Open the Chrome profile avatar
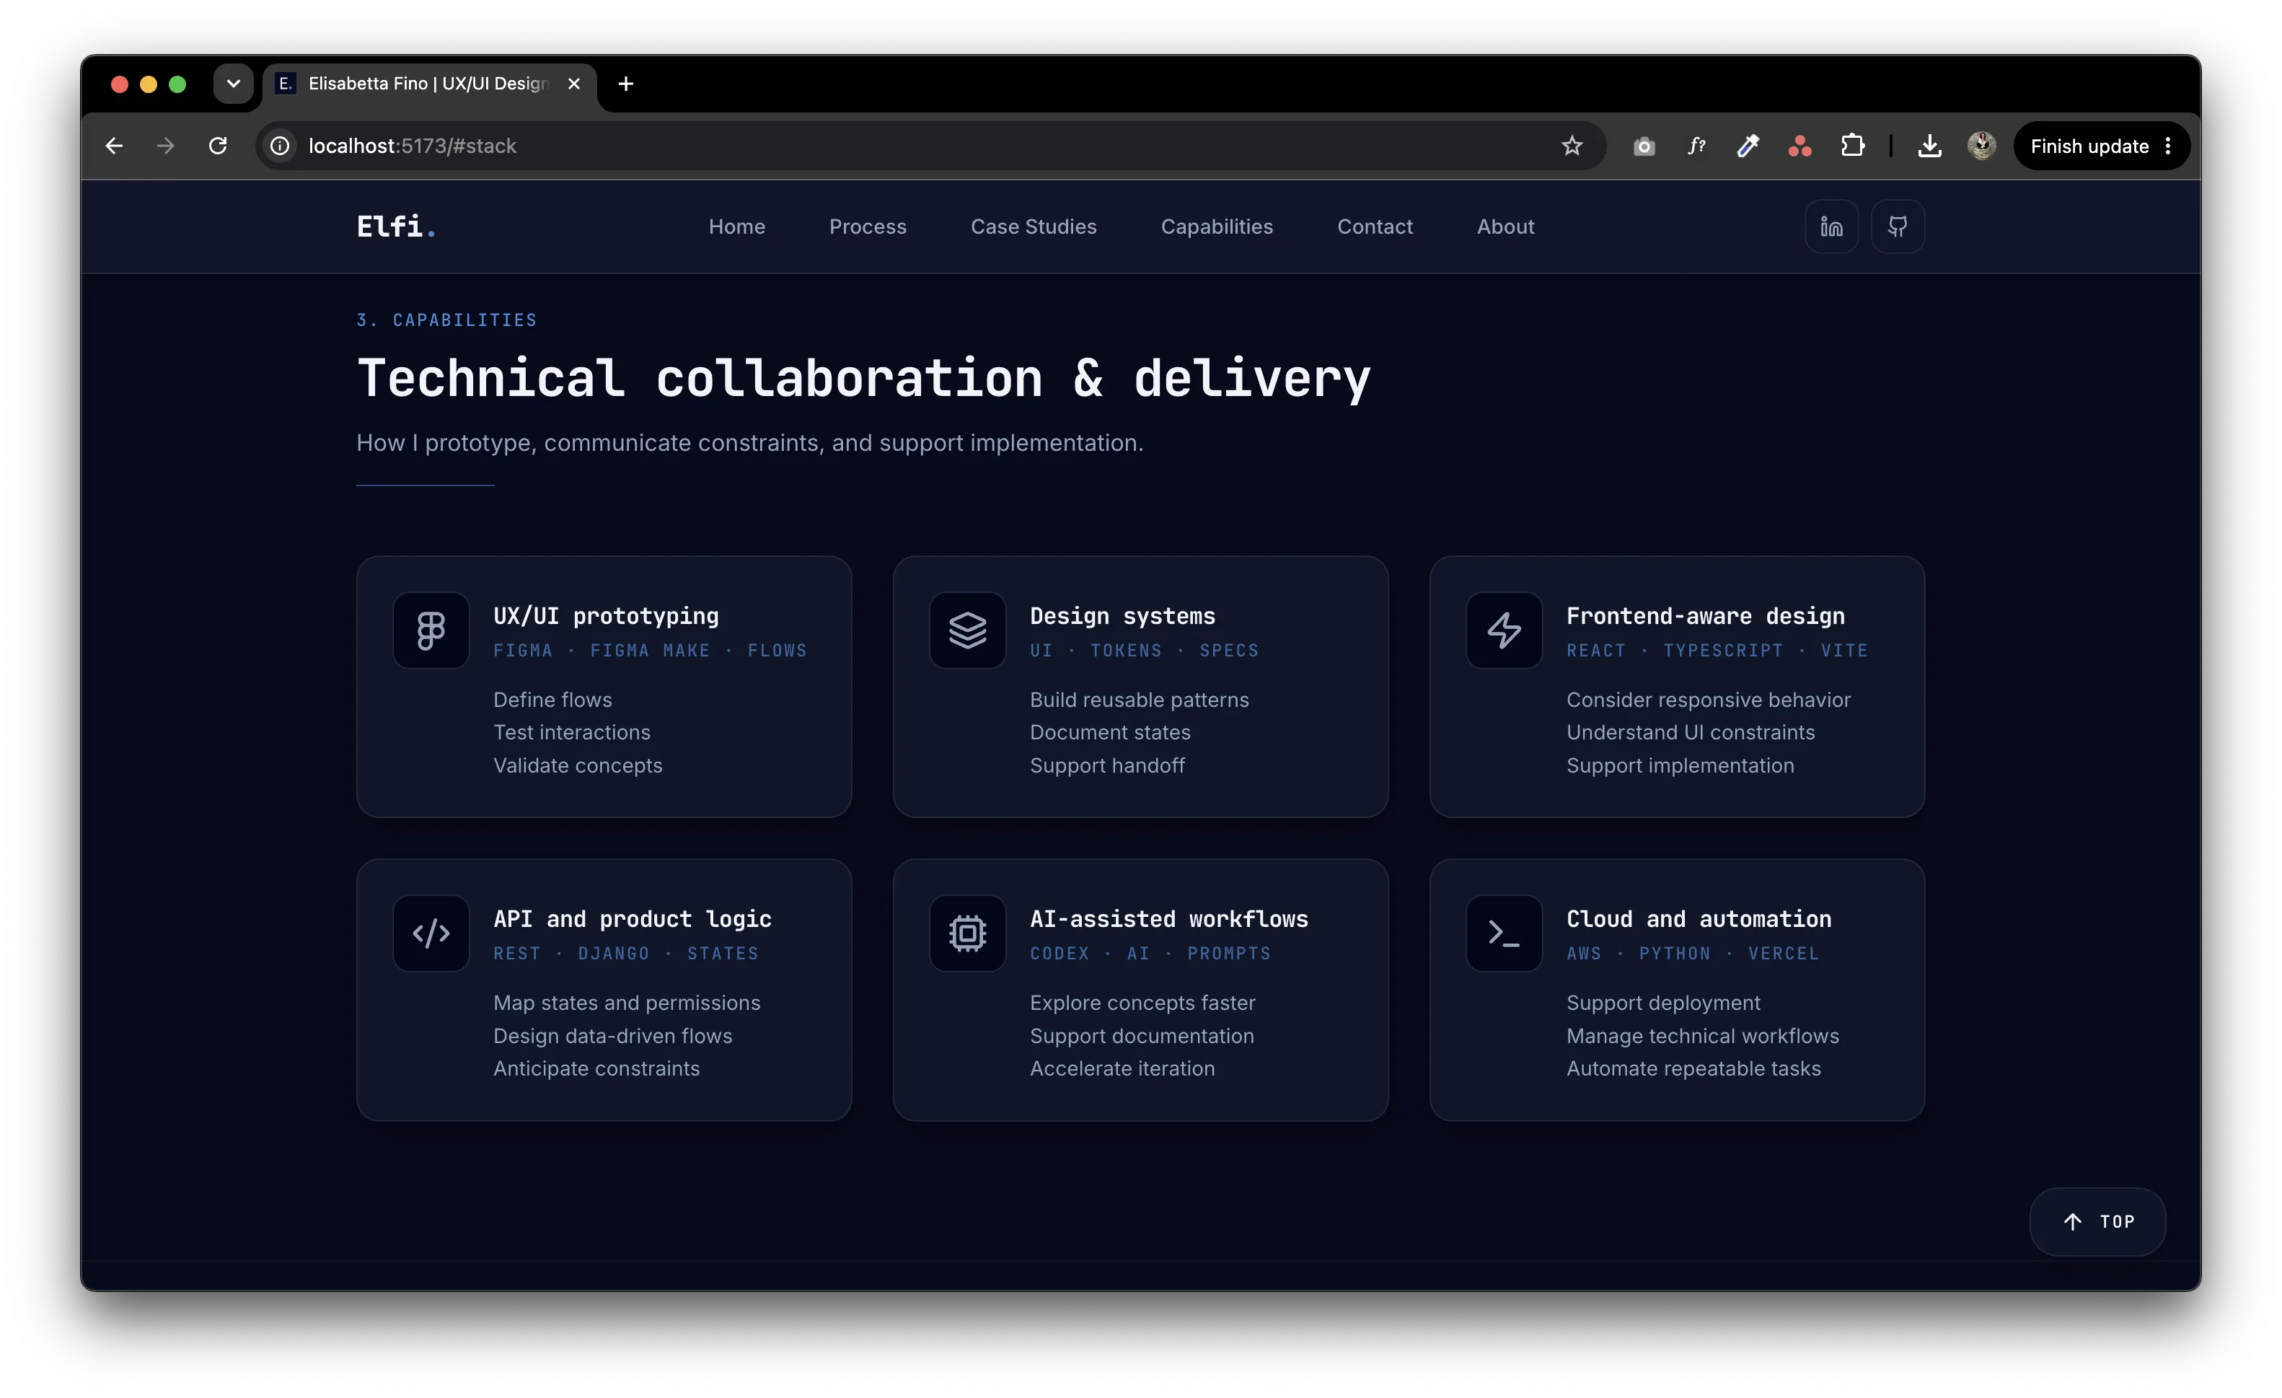Viewport: 2282px width, 1398px height. tap(1982, 146)
